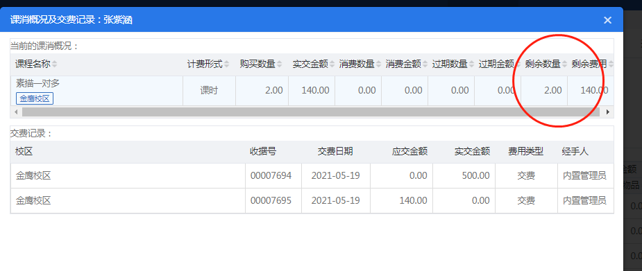Select the receipt 00007694 row
Screen dimensions: 642x271
312,176
